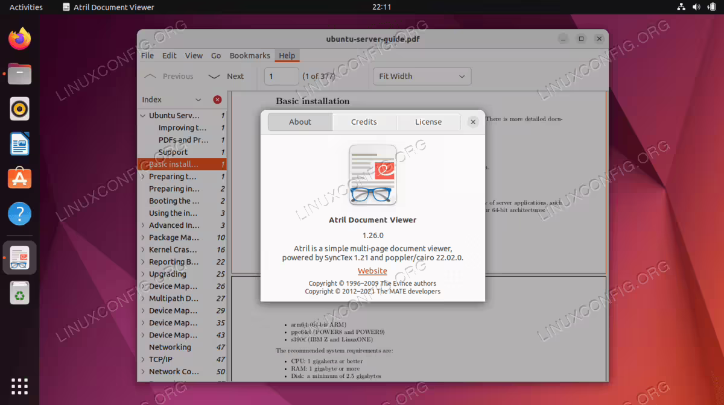Viewport: 724px width, 405px height.
Task: Open the Index sidebar selector dropdown
Action: [x=172, y=99]
